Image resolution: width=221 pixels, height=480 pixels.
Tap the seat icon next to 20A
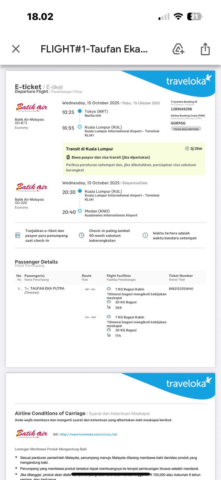109,307
